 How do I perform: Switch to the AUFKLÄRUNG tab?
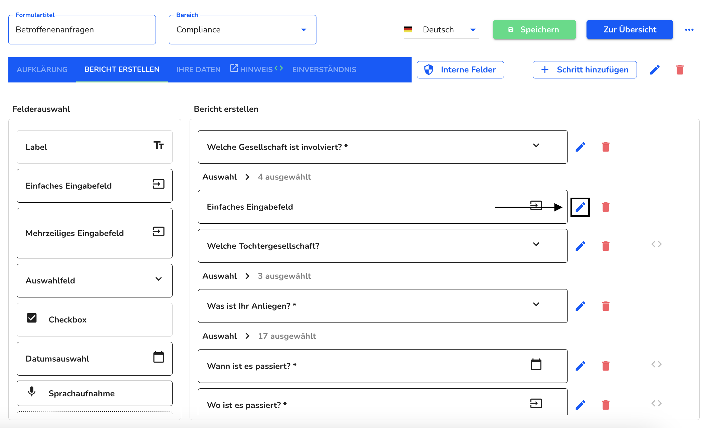pyautogui.click(x=42, y=69)
